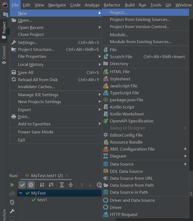Click Collapse All icon in Run toolbar
This screenshot has width=193, height=221.
coord(70,185)
